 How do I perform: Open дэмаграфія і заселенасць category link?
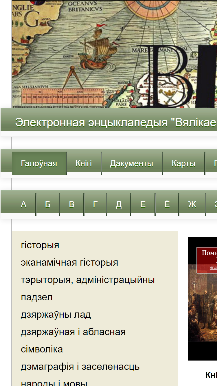click(80, 367)
